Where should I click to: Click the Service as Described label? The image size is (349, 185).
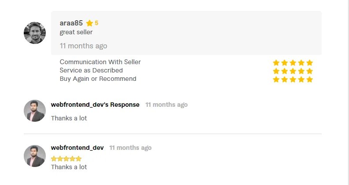click(91, 70)
